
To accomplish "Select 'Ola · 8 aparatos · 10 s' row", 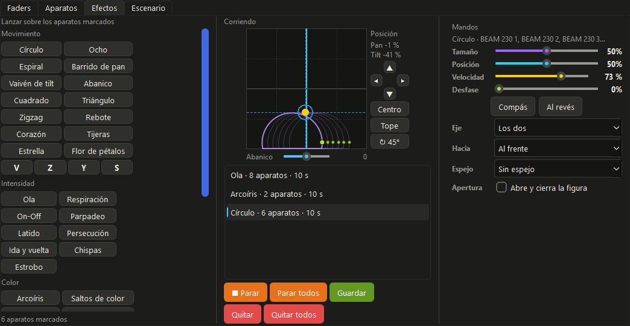I will 328,175.
